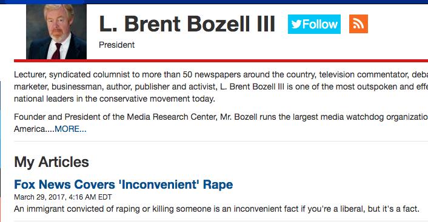The image size is (428, 222).
Task: Click the President title under the name
Action: point(116,45)
